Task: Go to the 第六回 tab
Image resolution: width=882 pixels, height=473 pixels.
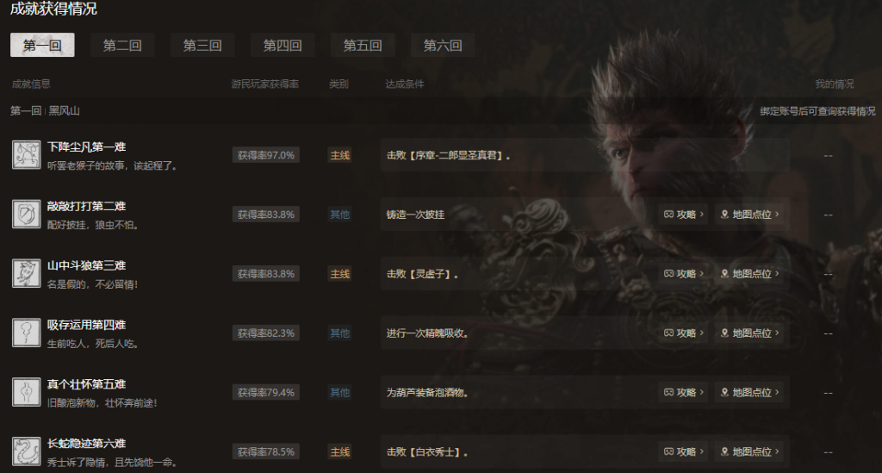Action: 443,45
